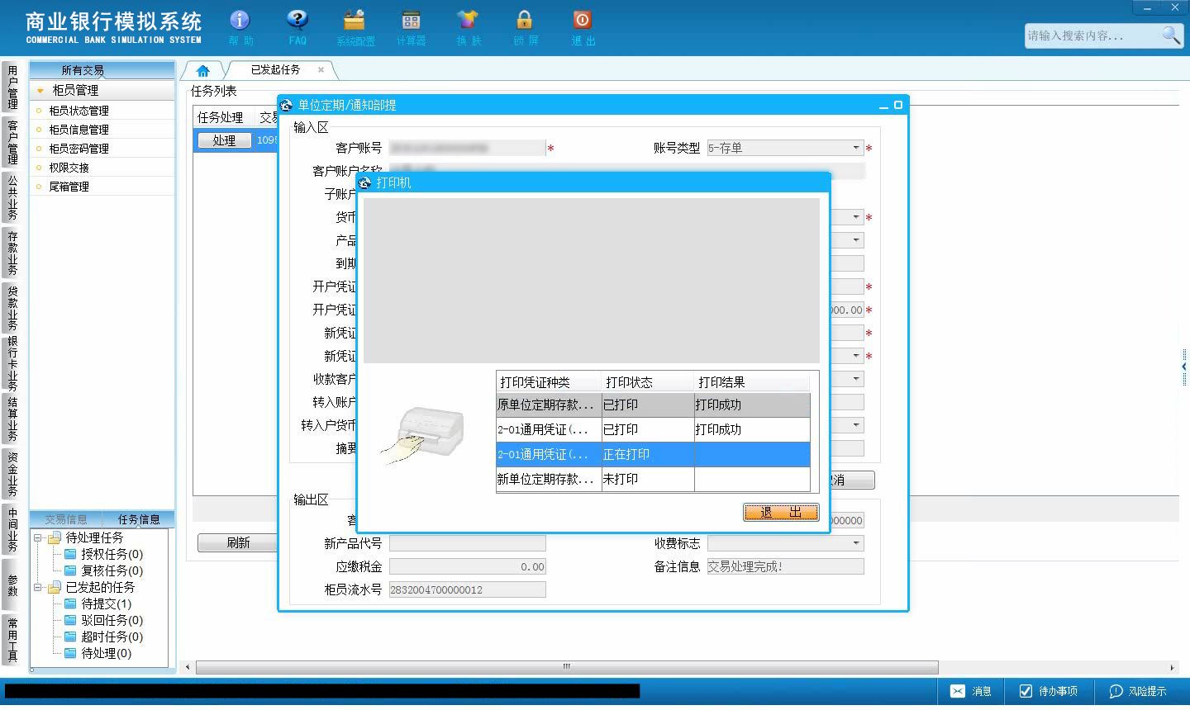Click the 处理 button in task list
This screenshot has height=710, width=1190.
click(224, 140)
